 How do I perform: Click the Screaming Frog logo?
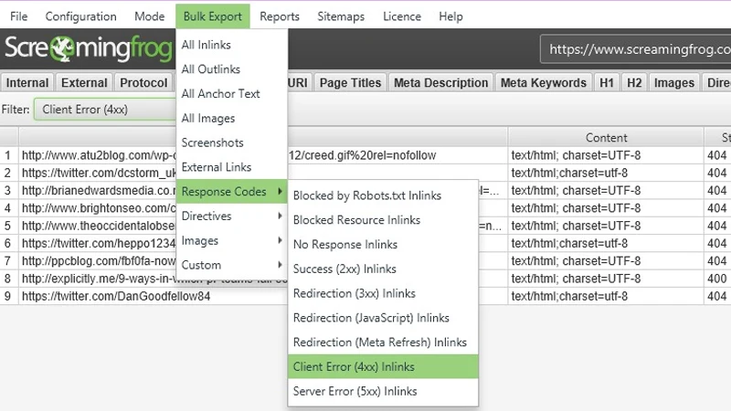[x=88, y=48]
